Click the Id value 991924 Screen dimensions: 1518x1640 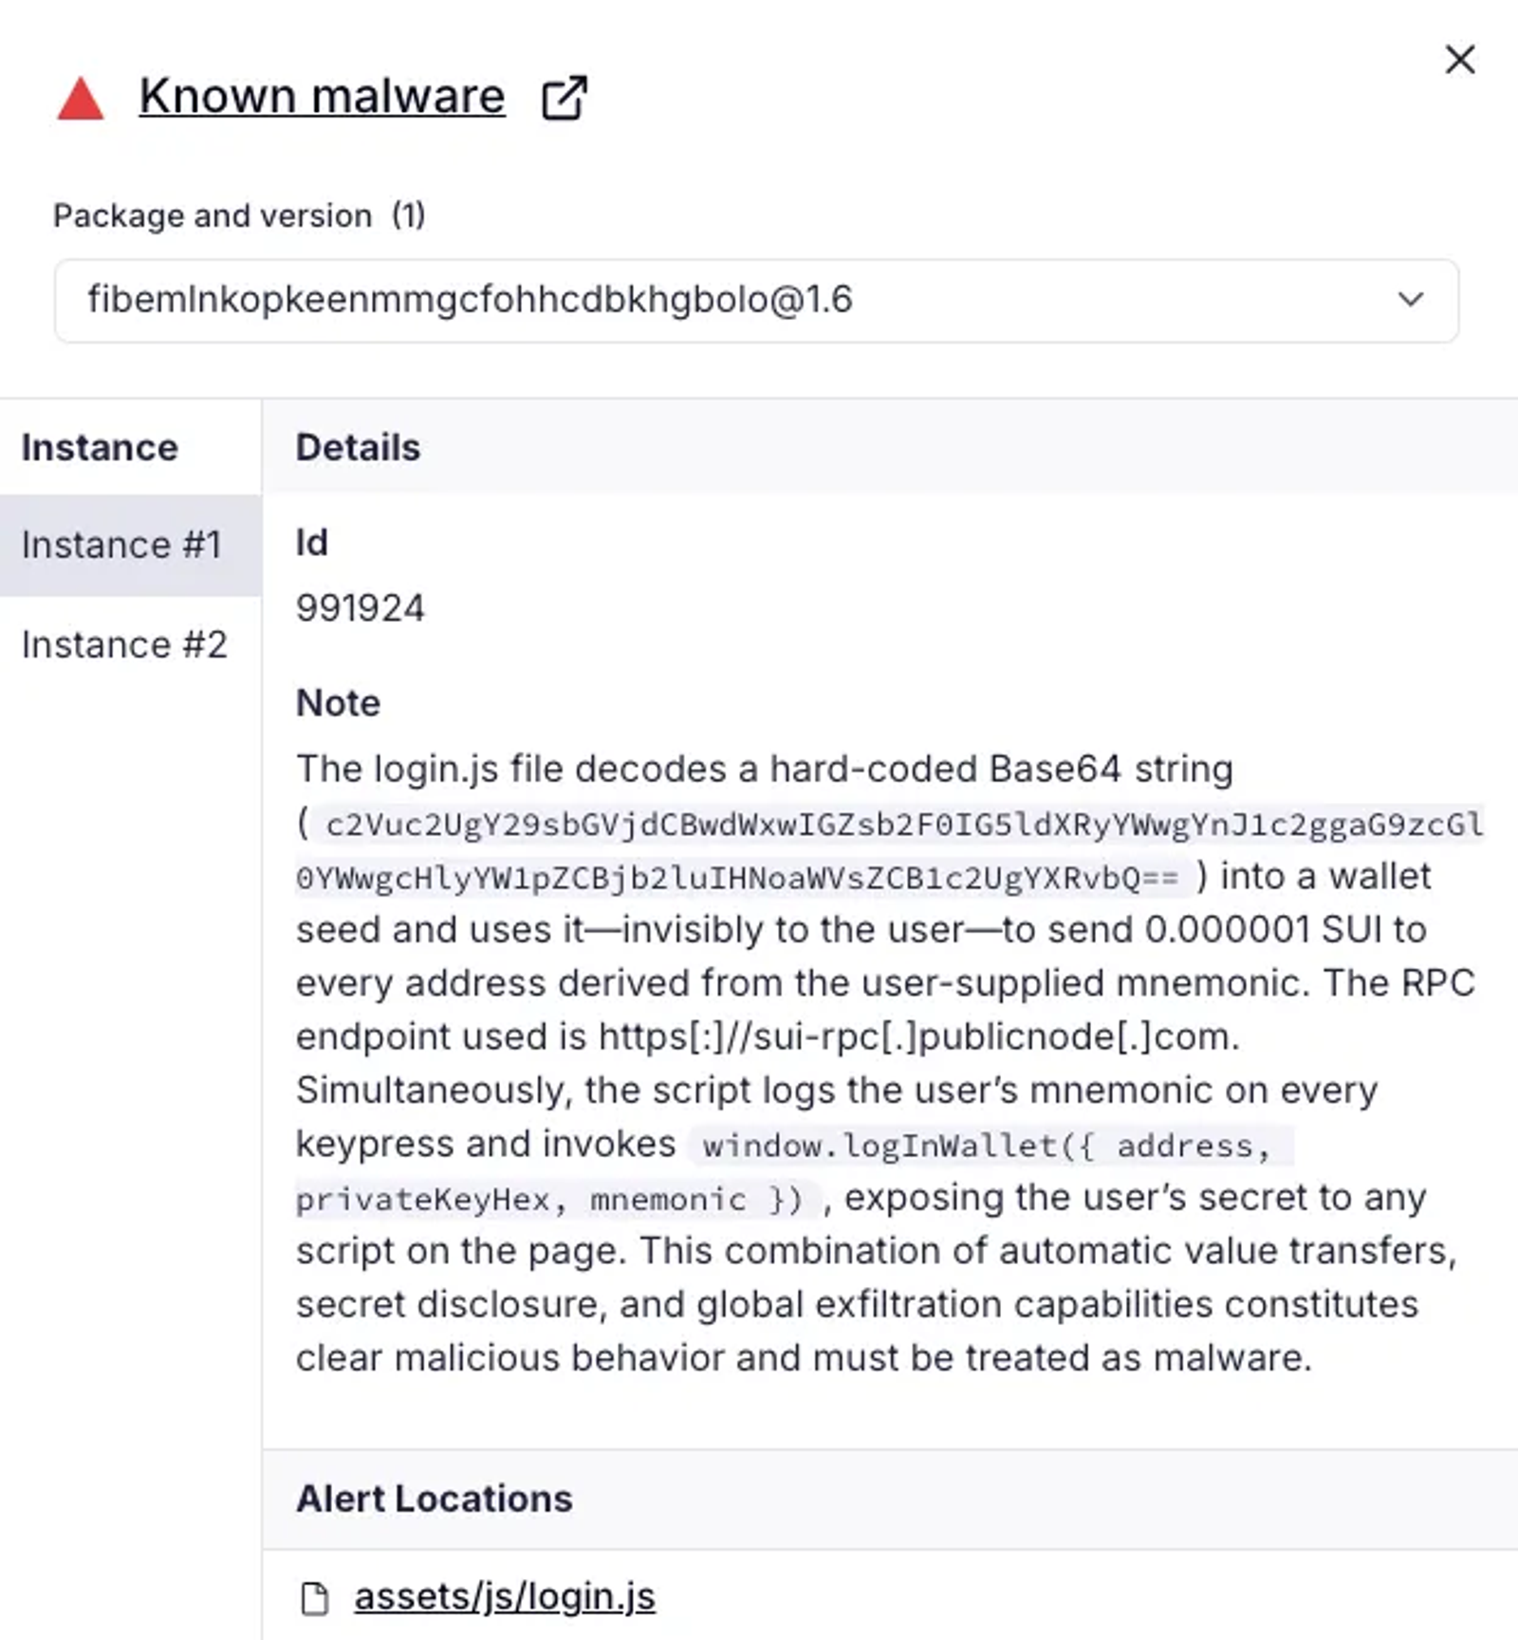(361, 608)
